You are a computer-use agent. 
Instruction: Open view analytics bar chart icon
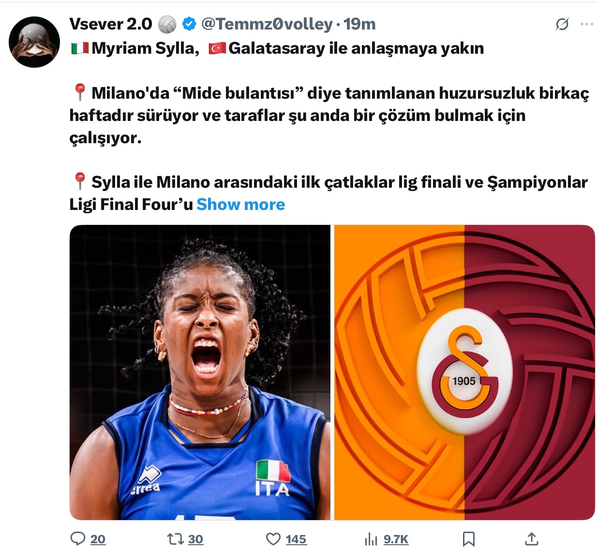(x=371, y=539)
